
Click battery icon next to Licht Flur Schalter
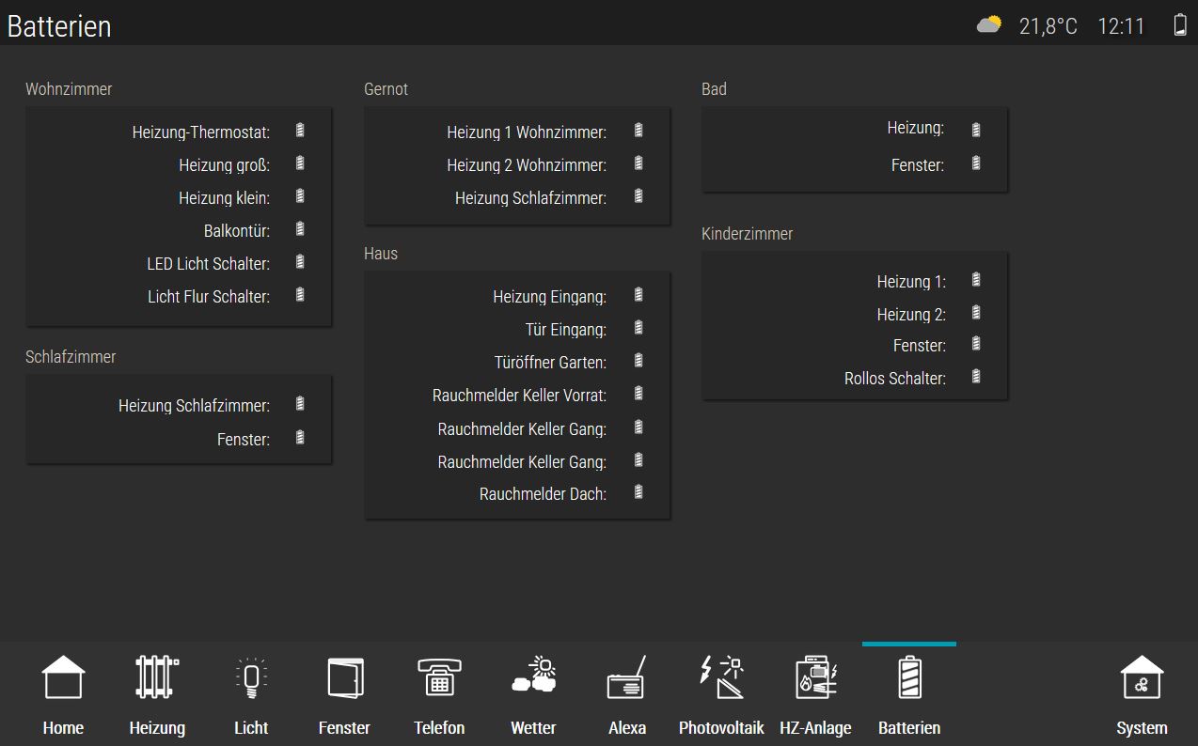pyautogui.click(x=300, y=294)
